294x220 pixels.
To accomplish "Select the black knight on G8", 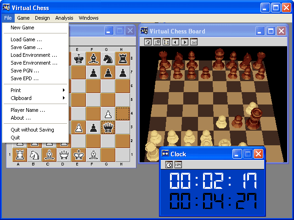I will pos(108,59).
